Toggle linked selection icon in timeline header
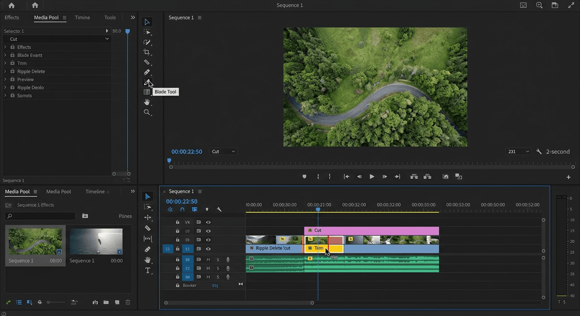The width and height of the screenshot is (580, 316). [x=194, y=209]
